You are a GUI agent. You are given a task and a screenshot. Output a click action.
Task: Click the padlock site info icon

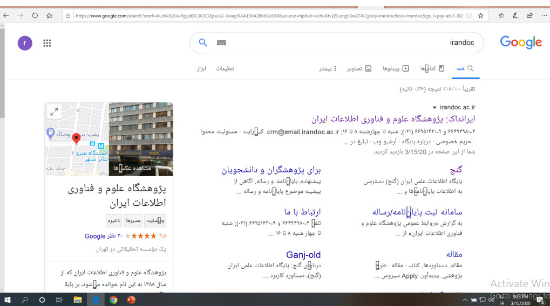point(68,16)
